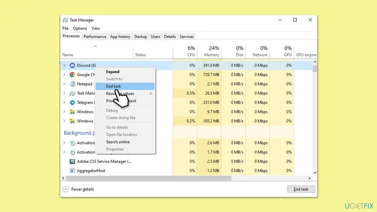Image resolution: width=377 pixels, height=212 pixels.
Task: Open the View menu
Action: pyautogui.click(x=96, y=28)
